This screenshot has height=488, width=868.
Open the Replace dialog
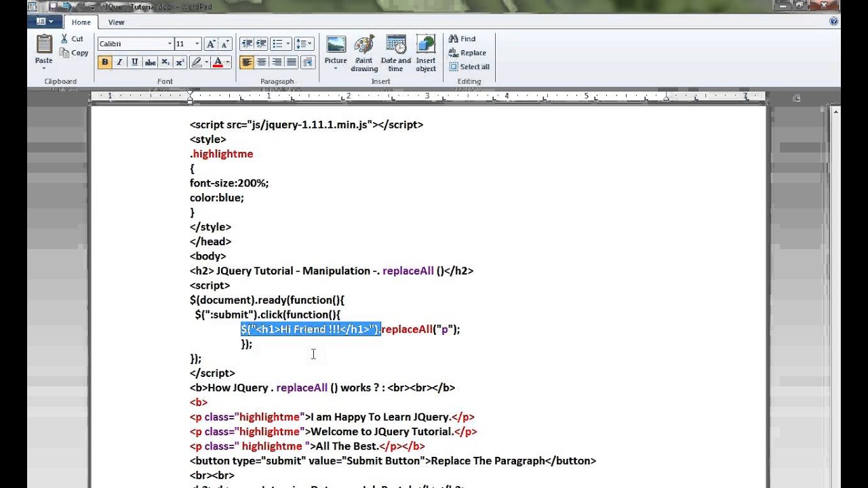pyautogui.click(x=467, y=53)
